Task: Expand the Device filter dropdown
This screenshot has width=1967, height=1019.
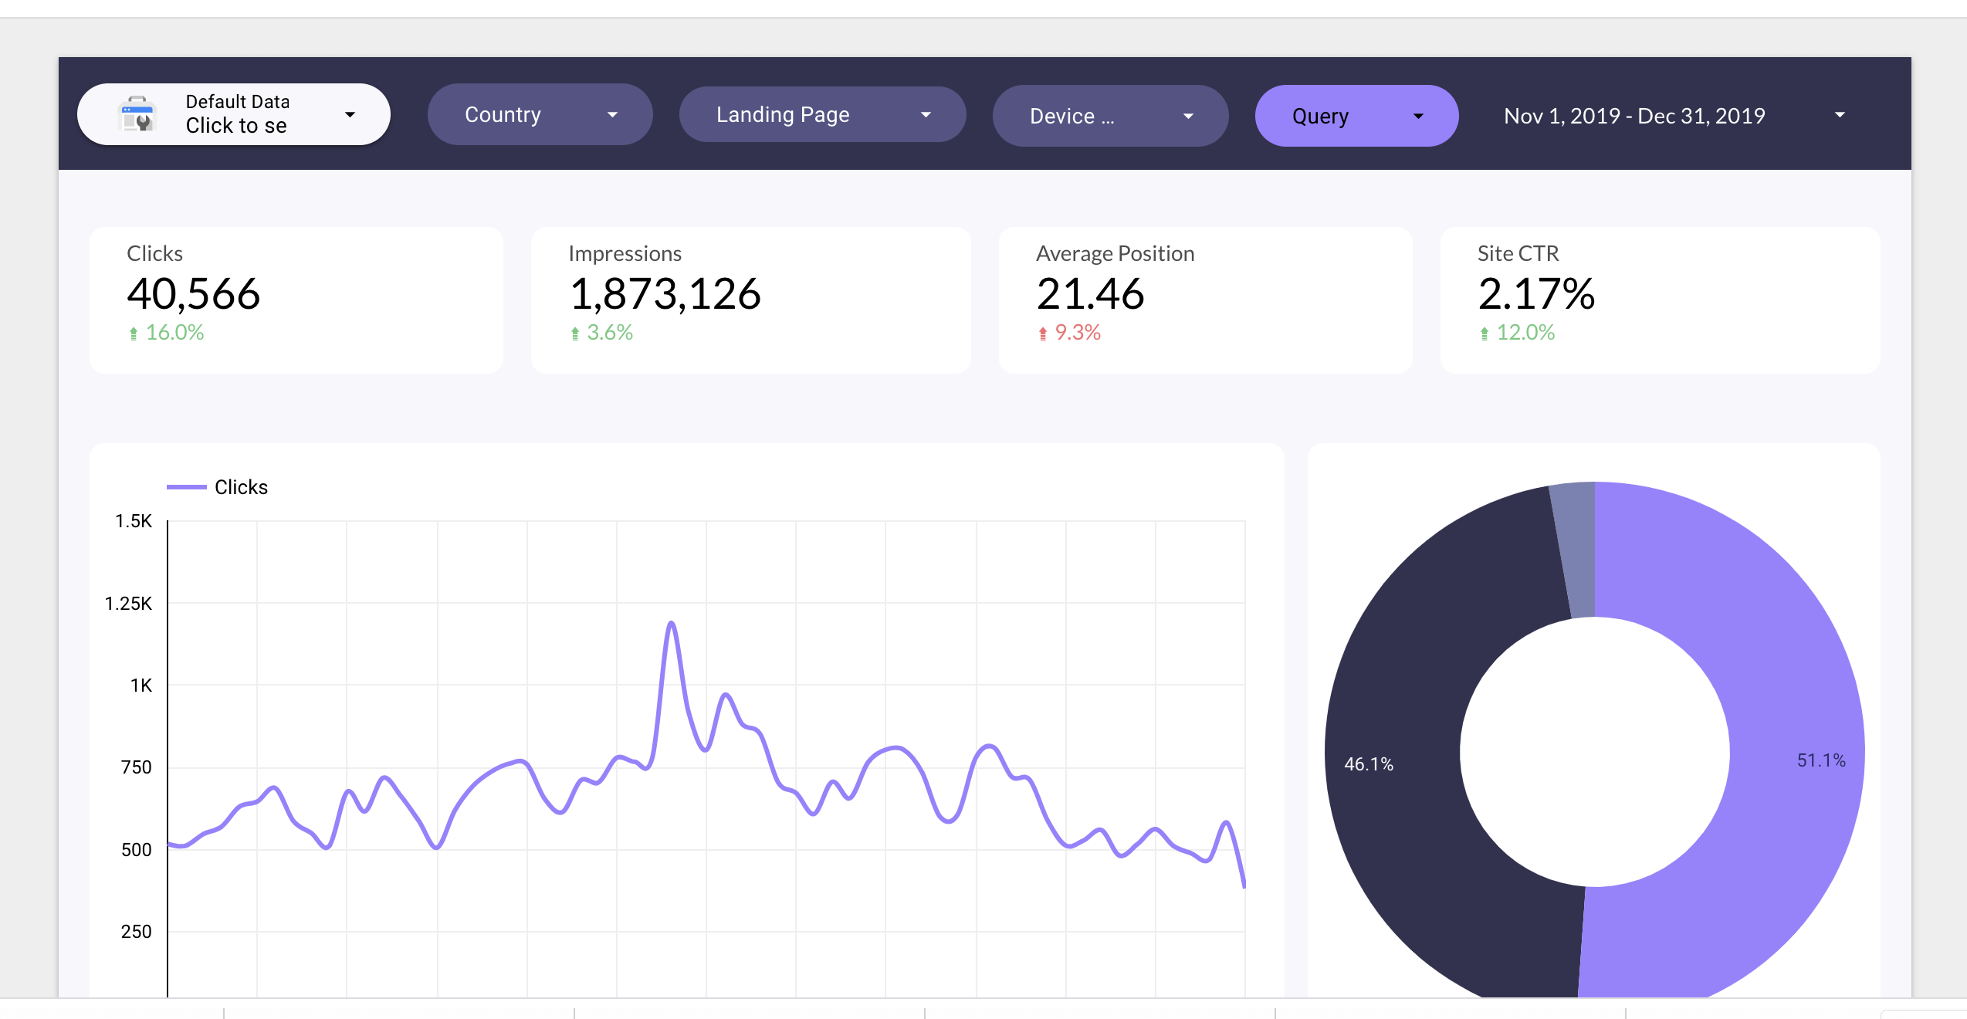Action: [x=1110, y=116]
